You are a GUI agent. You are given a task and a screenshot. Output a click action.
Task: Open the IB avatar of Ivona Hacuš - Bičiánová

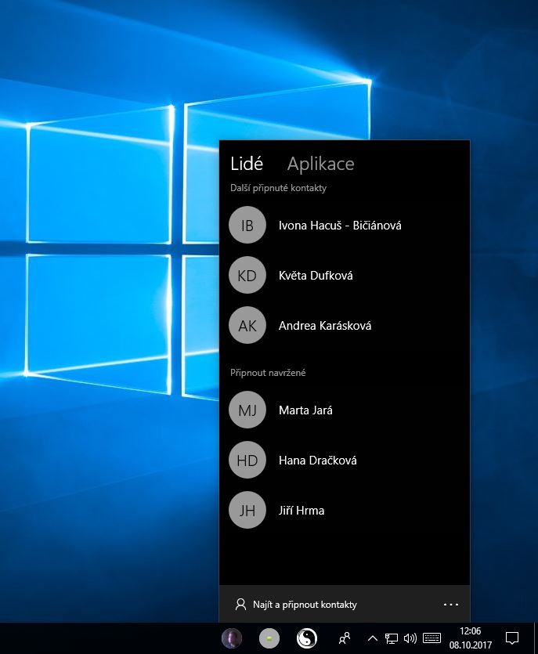point(247,226)
